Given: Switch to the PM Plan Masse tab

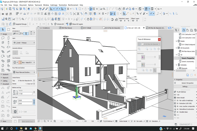Looking at the screenshot, I should tap(67, 28).
